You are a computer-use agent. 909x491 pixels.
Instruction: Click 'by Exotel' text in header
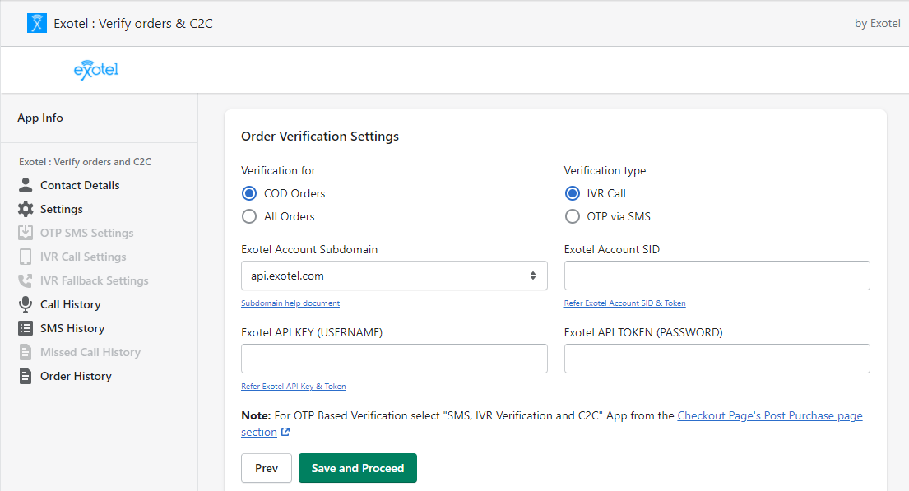(878, 23)
